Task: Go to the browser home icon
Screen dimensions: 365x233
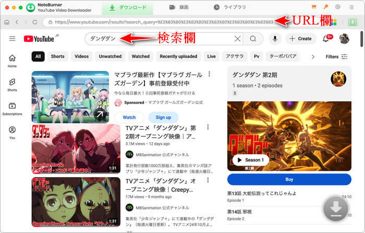Action: 7,22
